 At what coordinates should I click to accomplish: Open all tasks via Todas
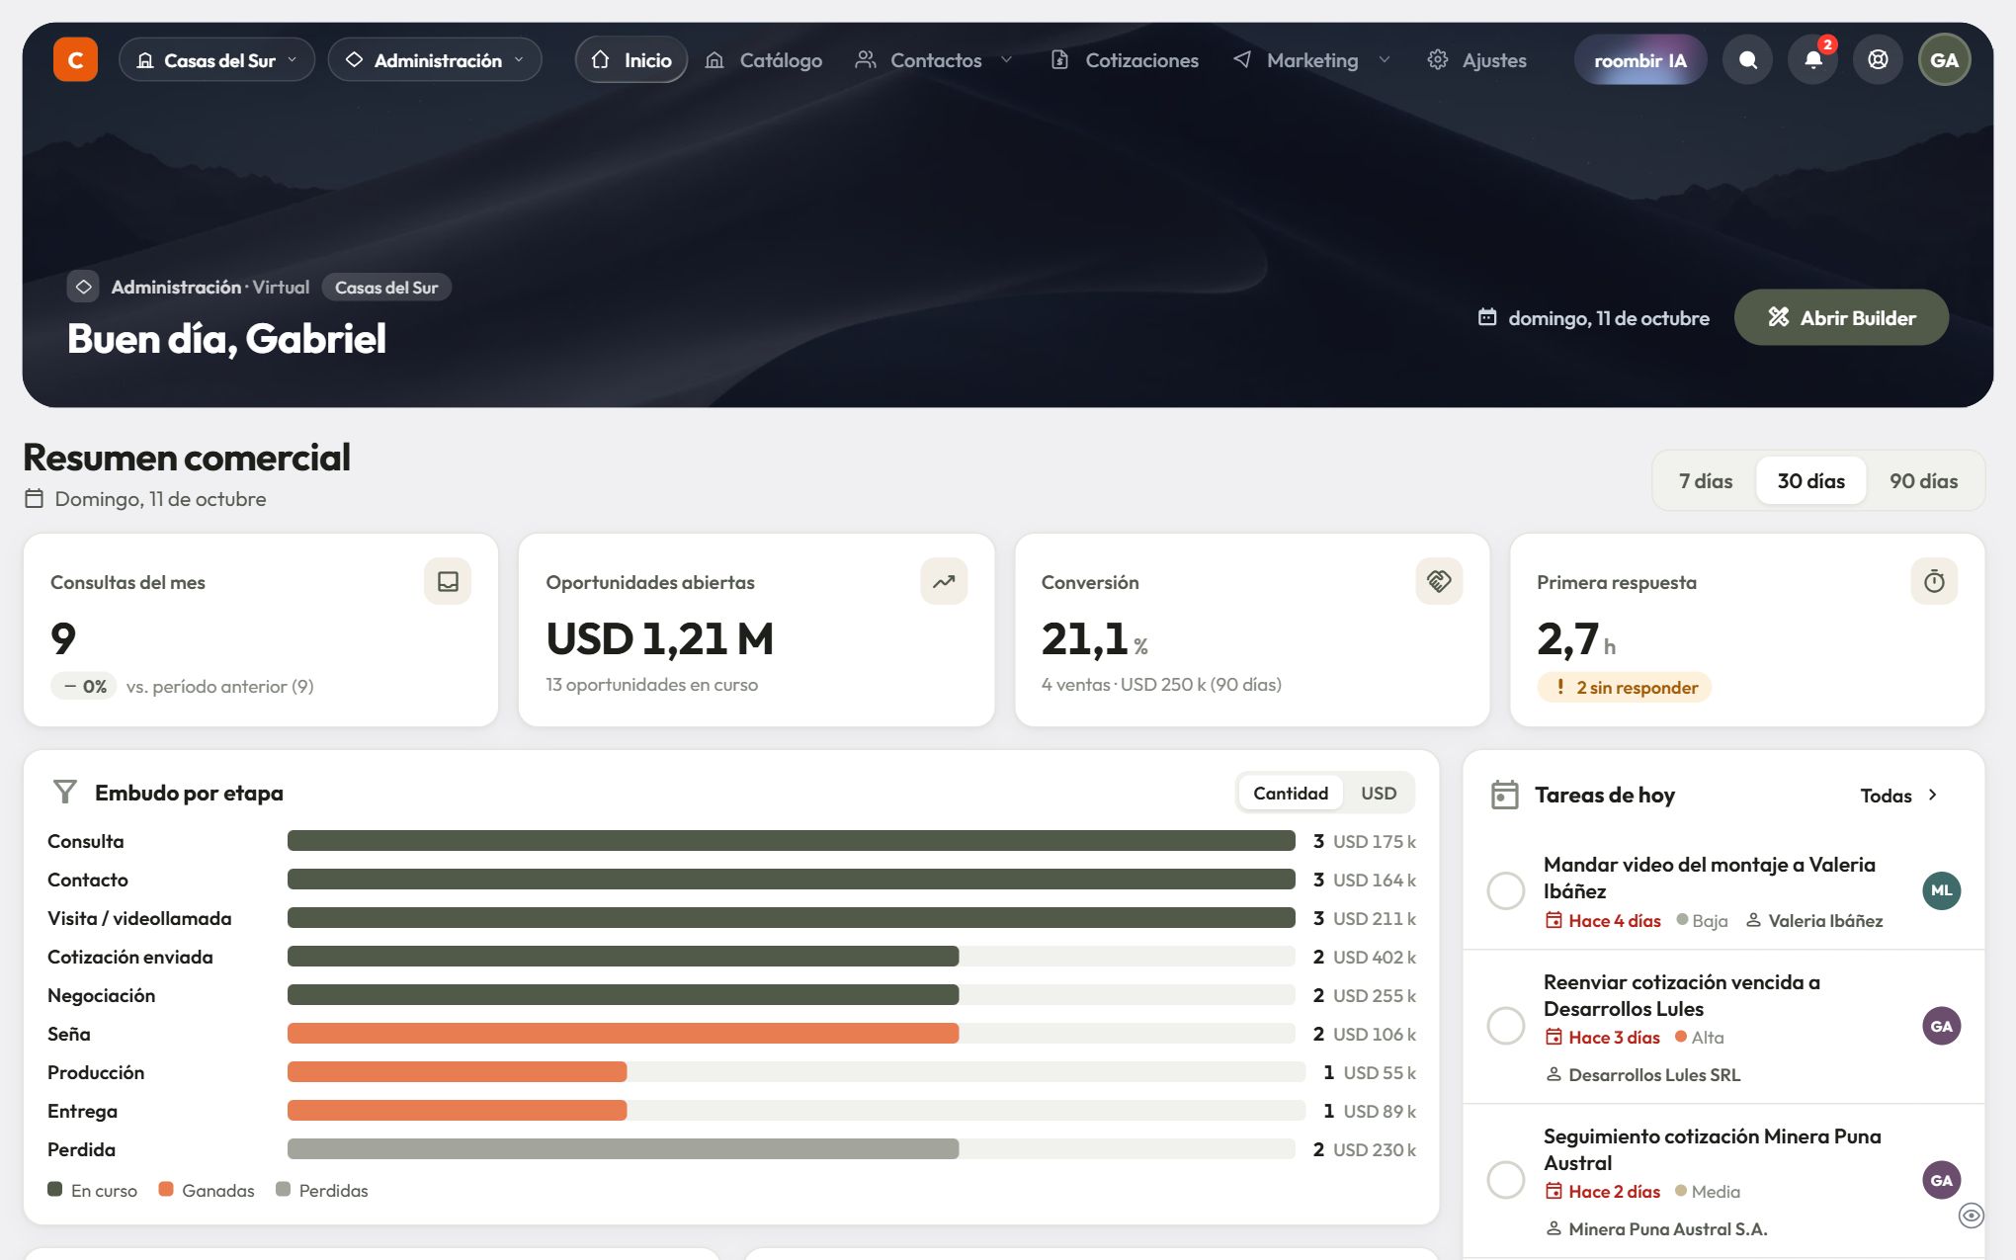1898,796
